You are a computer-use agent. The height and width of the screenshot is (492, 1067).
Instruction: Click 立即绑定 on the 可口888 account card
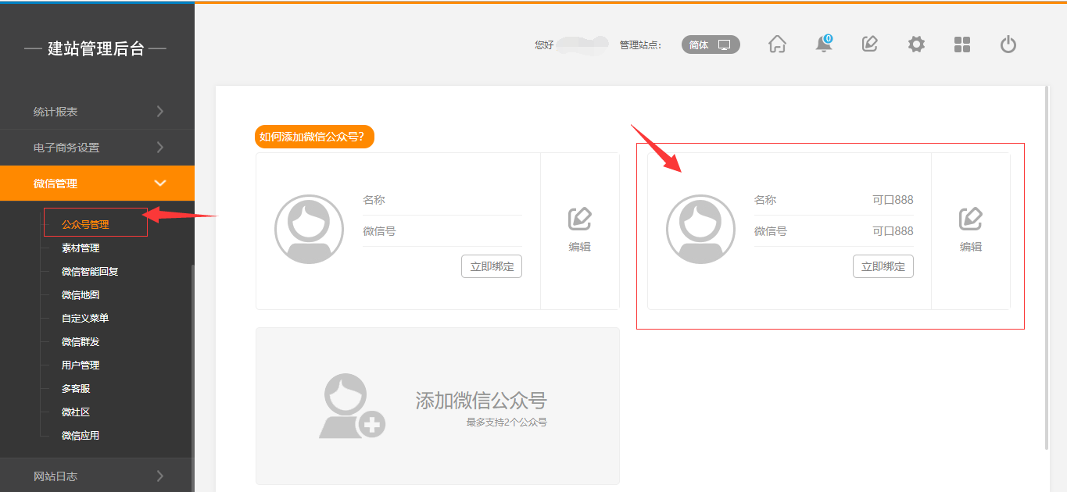click(x=883, y=266)
